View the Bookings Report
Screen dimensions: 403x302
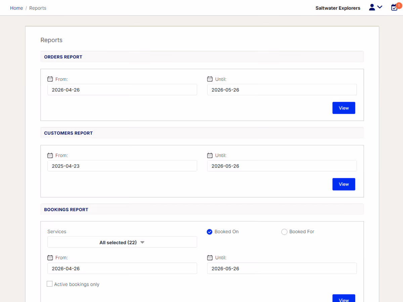tap(344, 298)
